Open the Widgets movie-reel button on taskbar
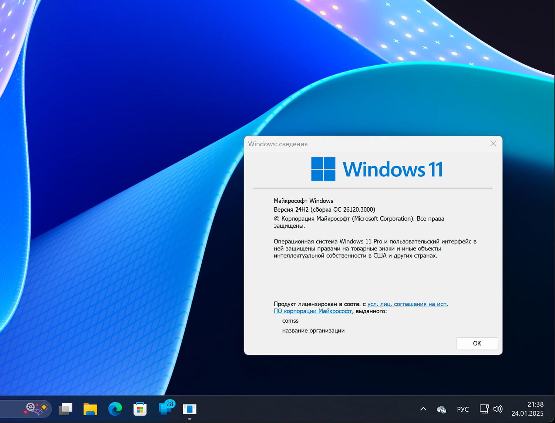 (35, 409)
